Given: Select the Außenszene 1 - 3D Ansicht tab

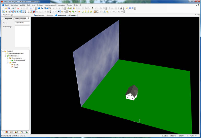Looking at the screenshot, I should [x=66, y=15].
